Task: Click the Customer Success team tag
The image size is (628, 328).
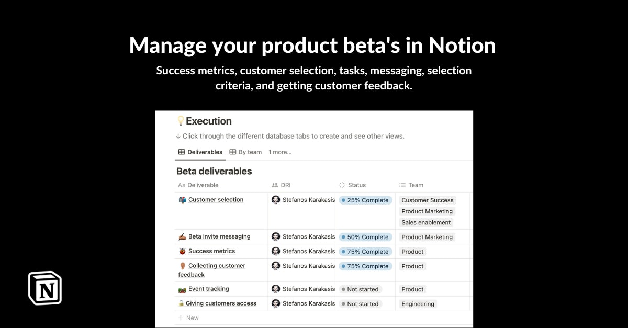Action: pos(427,200)
